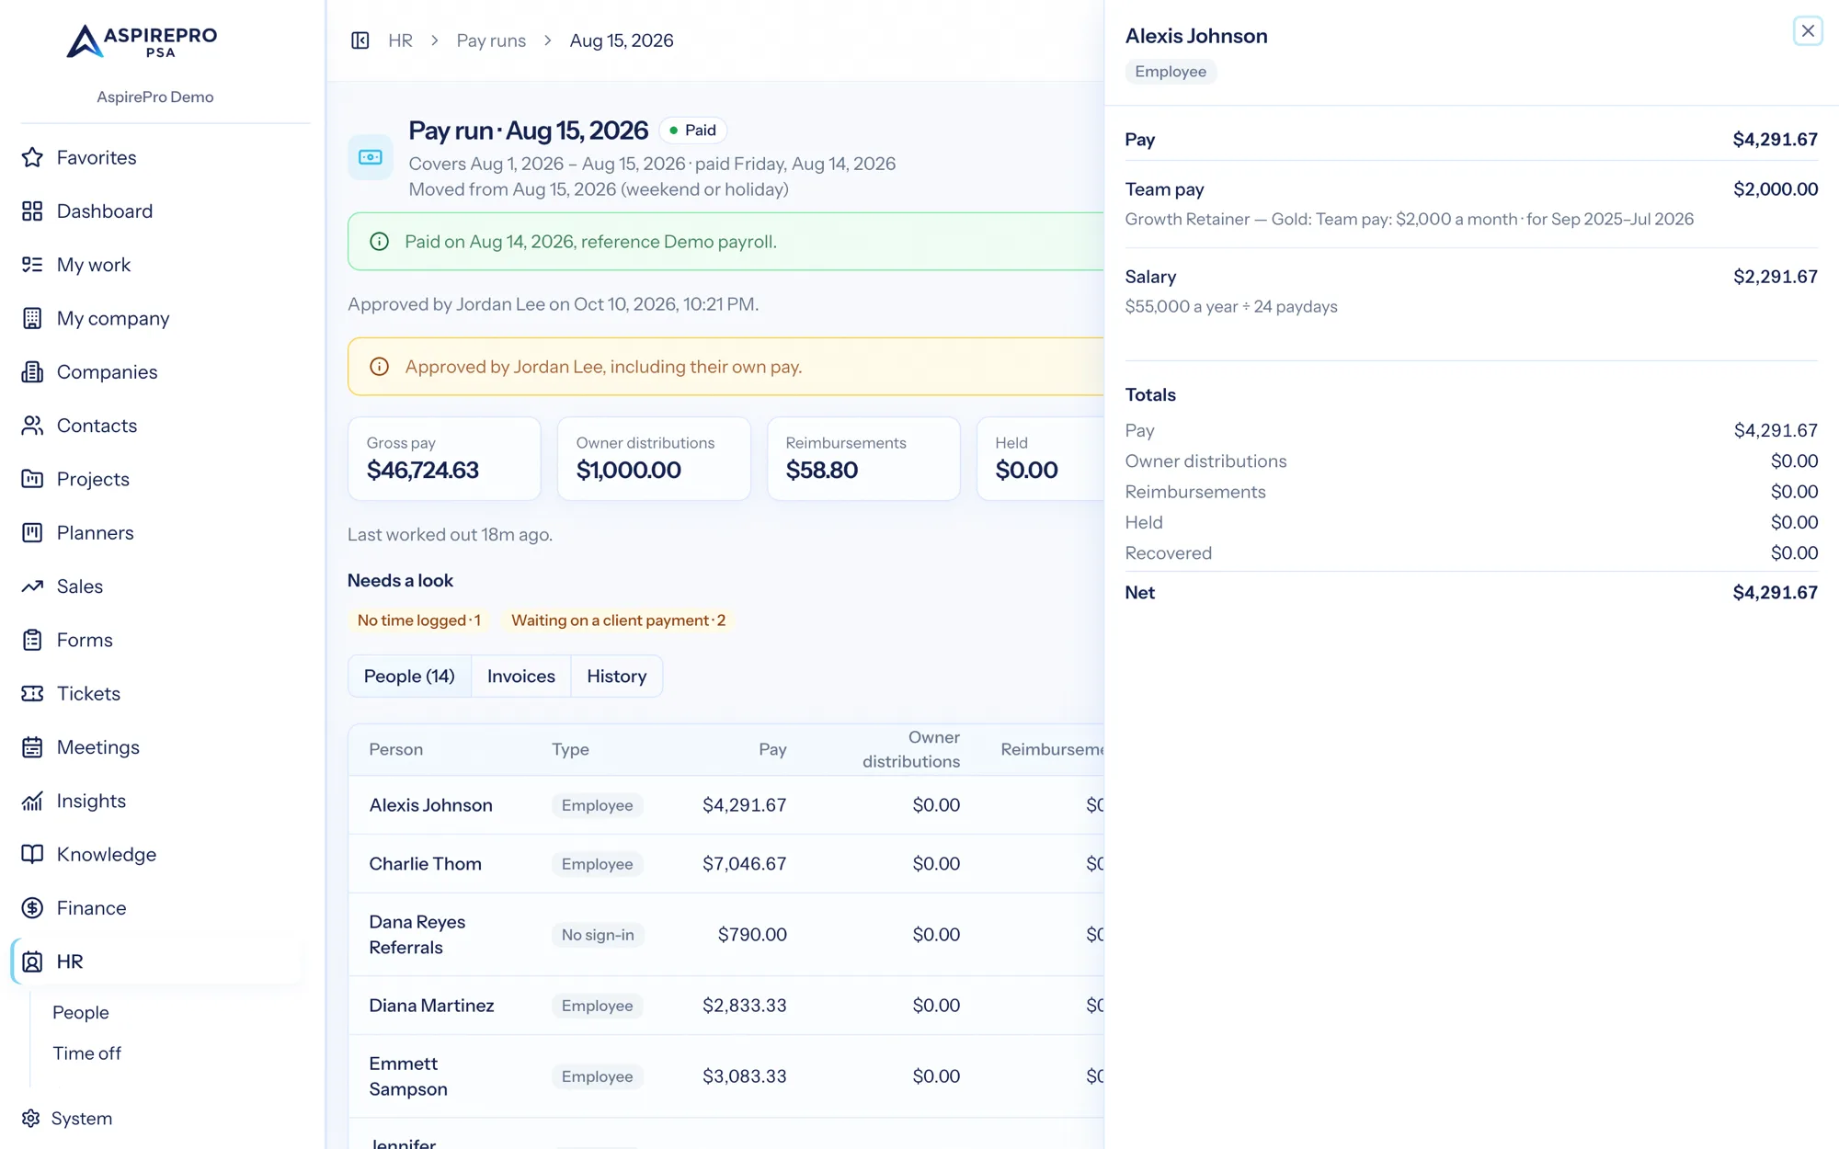Go to Pay runs breadcrumb link

491,40
